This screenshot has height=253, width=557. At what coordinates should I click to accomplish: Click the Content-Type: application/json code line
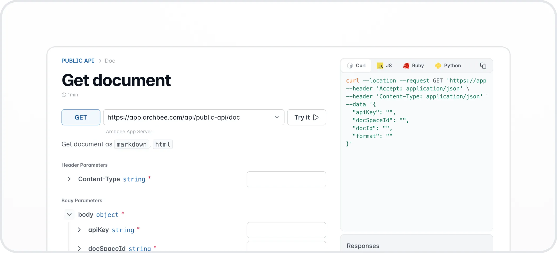click(417, 96)
